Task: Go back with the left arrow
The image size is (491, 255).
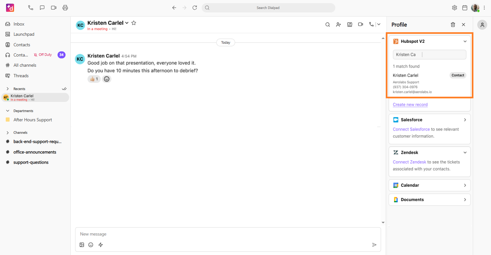Action: 174,8
